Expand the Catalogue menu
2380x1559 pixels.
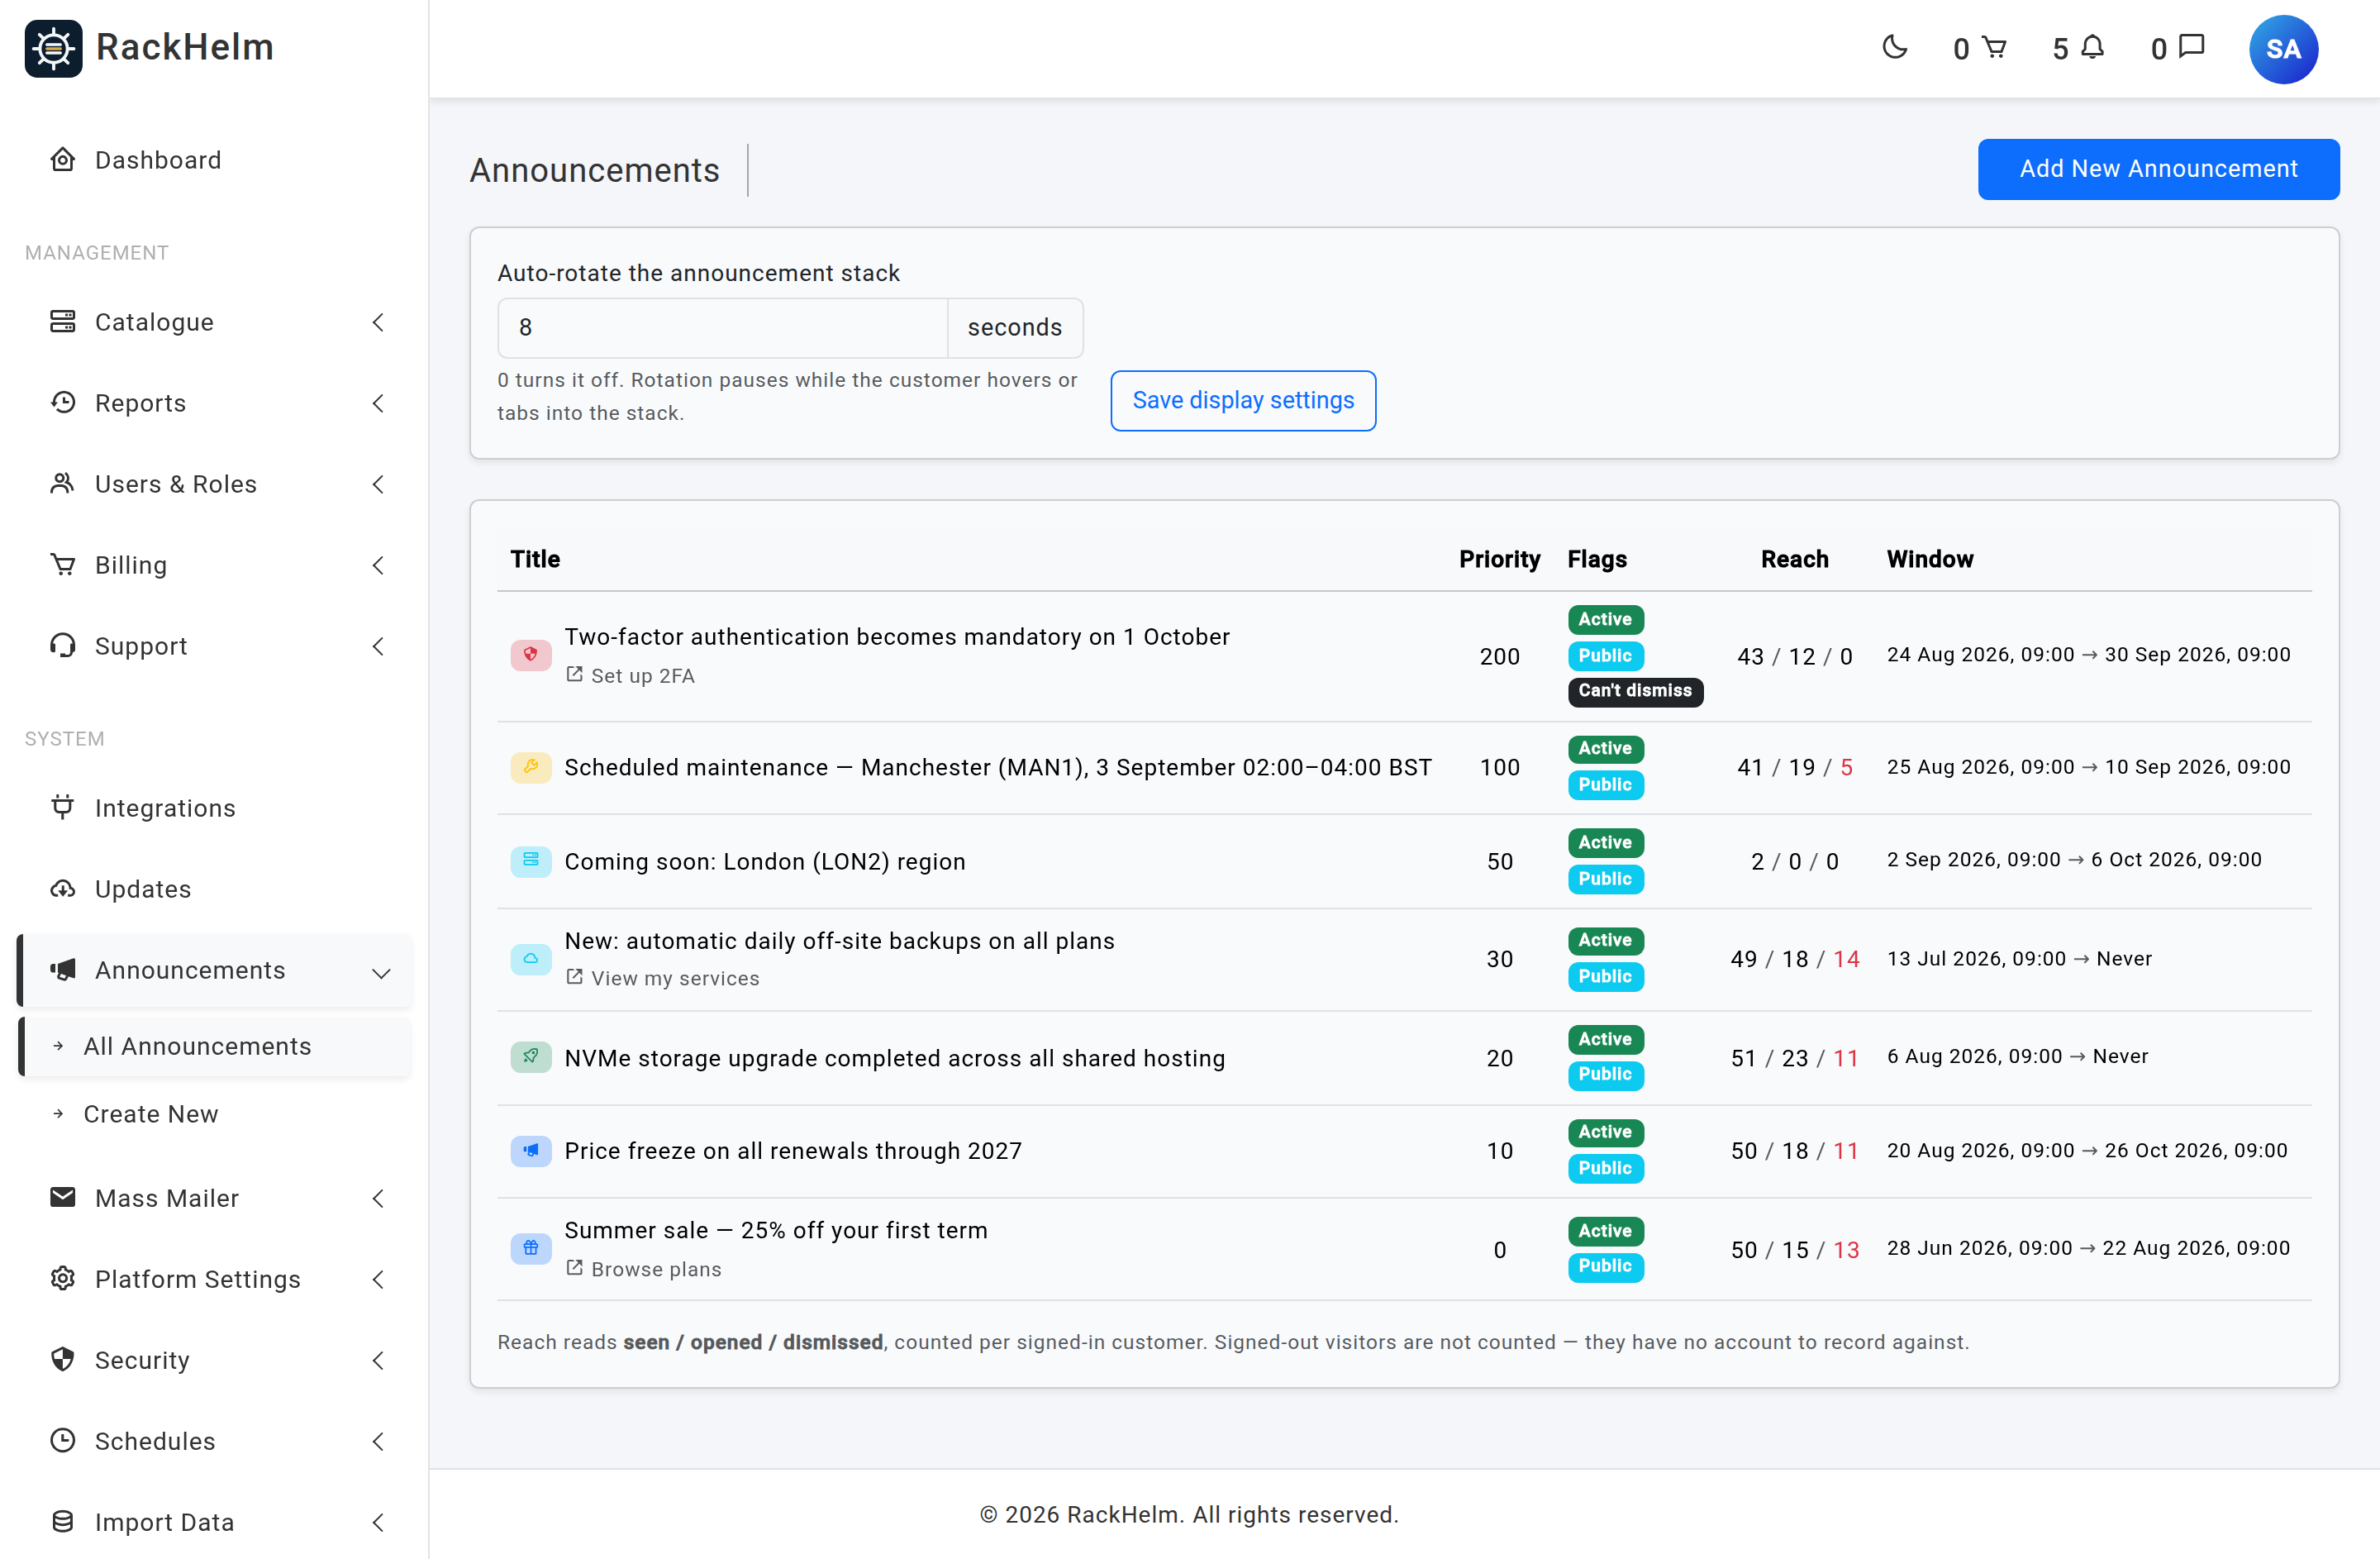tap(214, 322)
